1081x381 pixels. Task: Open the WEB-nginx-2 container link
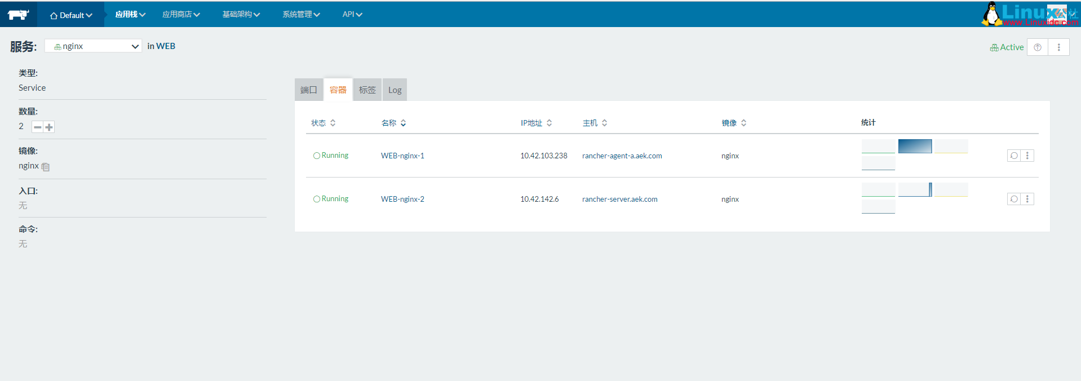point(402,199)
